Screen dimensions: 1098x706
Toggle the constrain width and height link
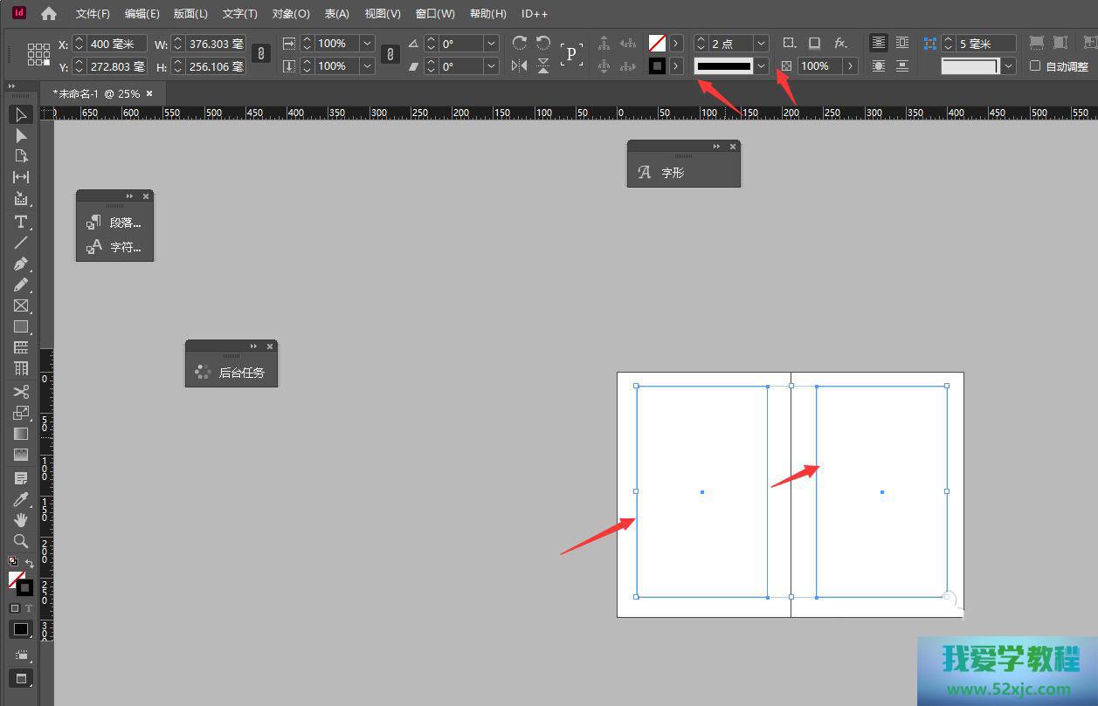tap(259, 54)
